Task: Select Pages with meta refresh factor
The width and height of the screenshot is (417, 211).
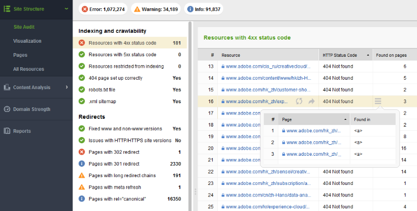Action: [x=130, y=187]
